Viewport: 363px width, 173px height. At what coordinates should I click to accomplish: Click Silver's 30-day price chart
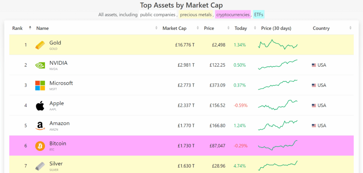(x=278, y=166)
